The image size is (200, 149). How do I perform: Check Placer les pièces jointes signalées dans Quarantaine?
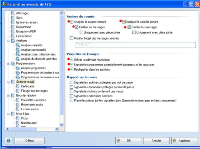[x=72, y=100]
